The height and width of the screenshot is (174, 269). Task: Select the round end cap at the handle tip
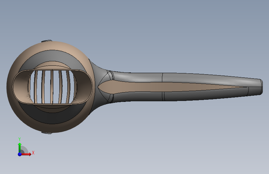[262, 87]
